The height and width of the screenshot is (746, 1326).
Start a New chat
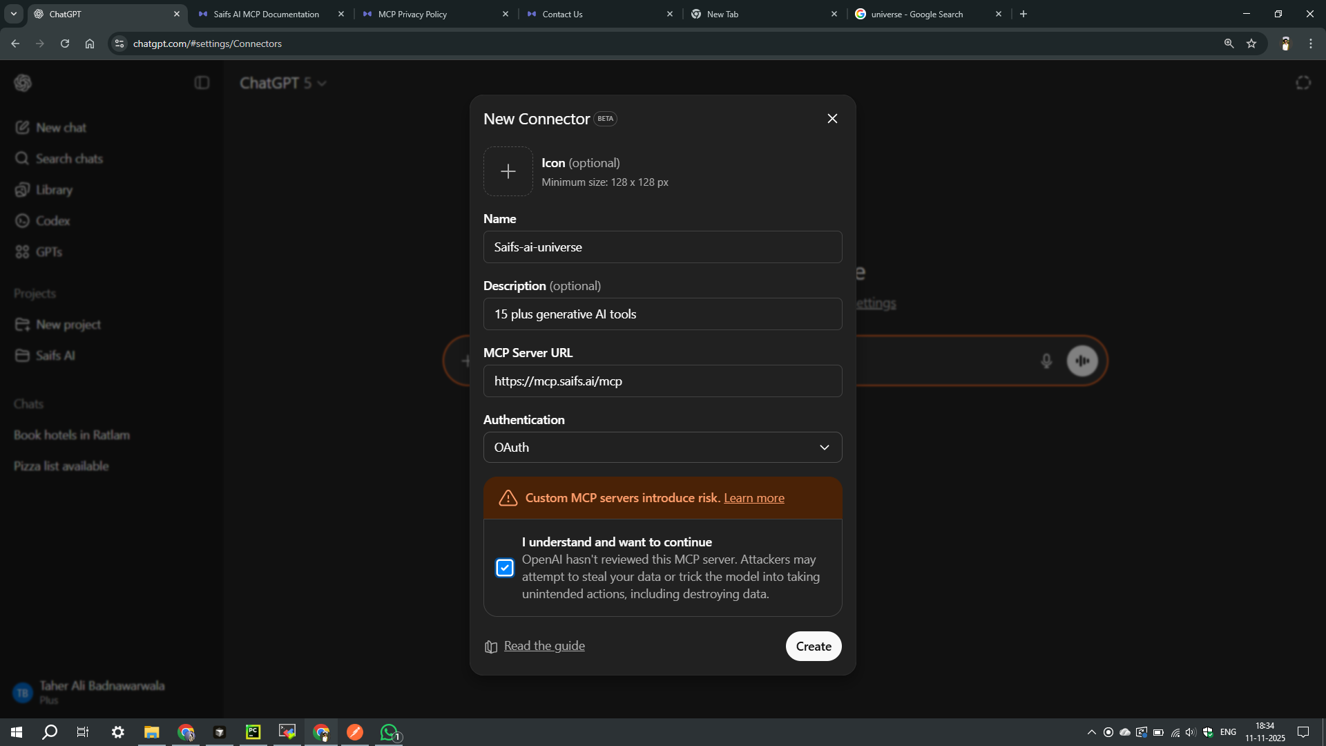coord(61,128)
